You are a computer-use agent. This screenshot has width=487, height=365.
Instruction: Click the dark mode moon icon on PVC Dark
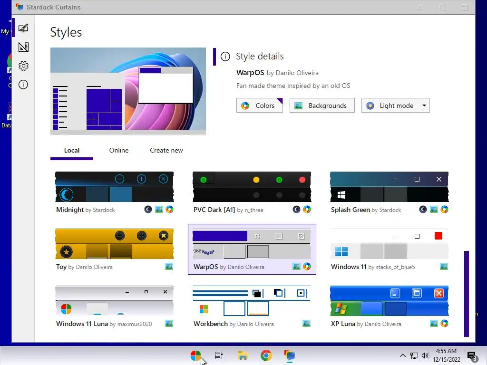[x=296, y=210]
